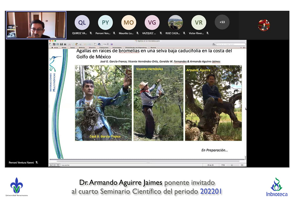294x205 pixels.
Task: Click the search in presentation field
Action: click(231, 44)
